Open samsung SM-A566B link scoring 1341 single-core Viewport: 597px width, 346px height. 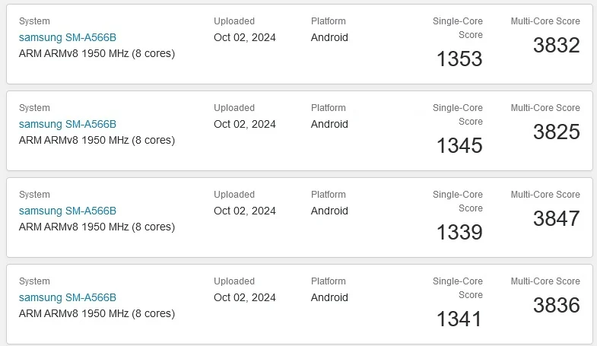point(68,297)
